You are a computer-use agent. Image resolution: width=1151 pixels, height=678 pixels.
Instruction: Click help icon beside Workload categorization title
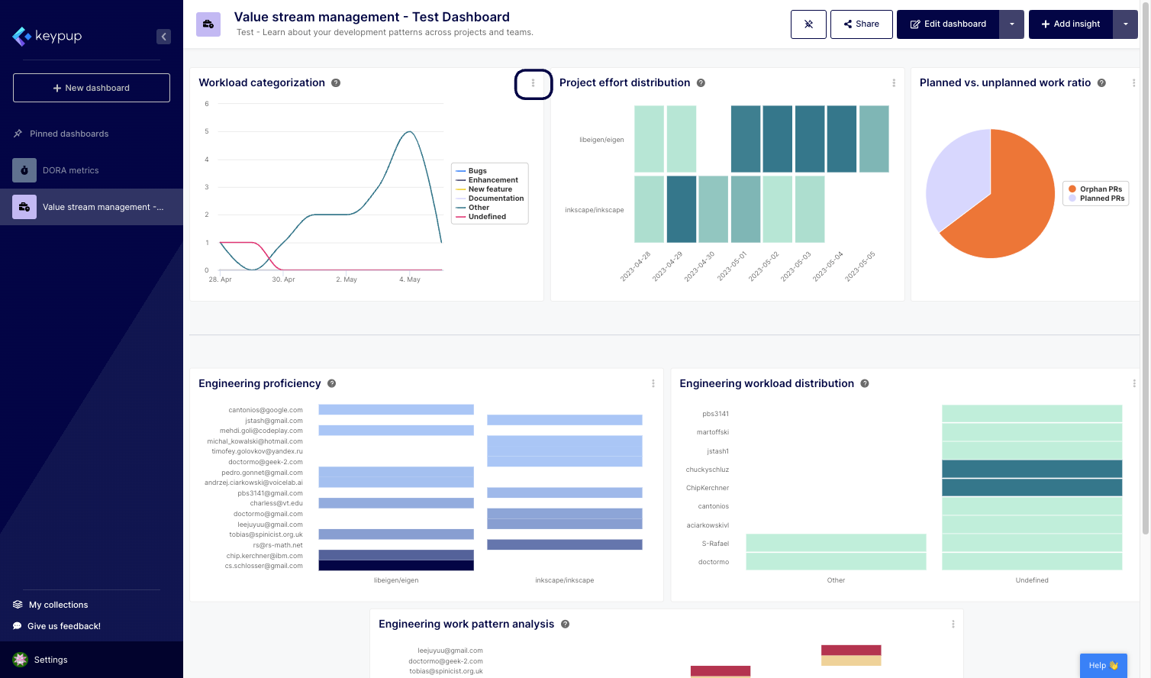336,83
